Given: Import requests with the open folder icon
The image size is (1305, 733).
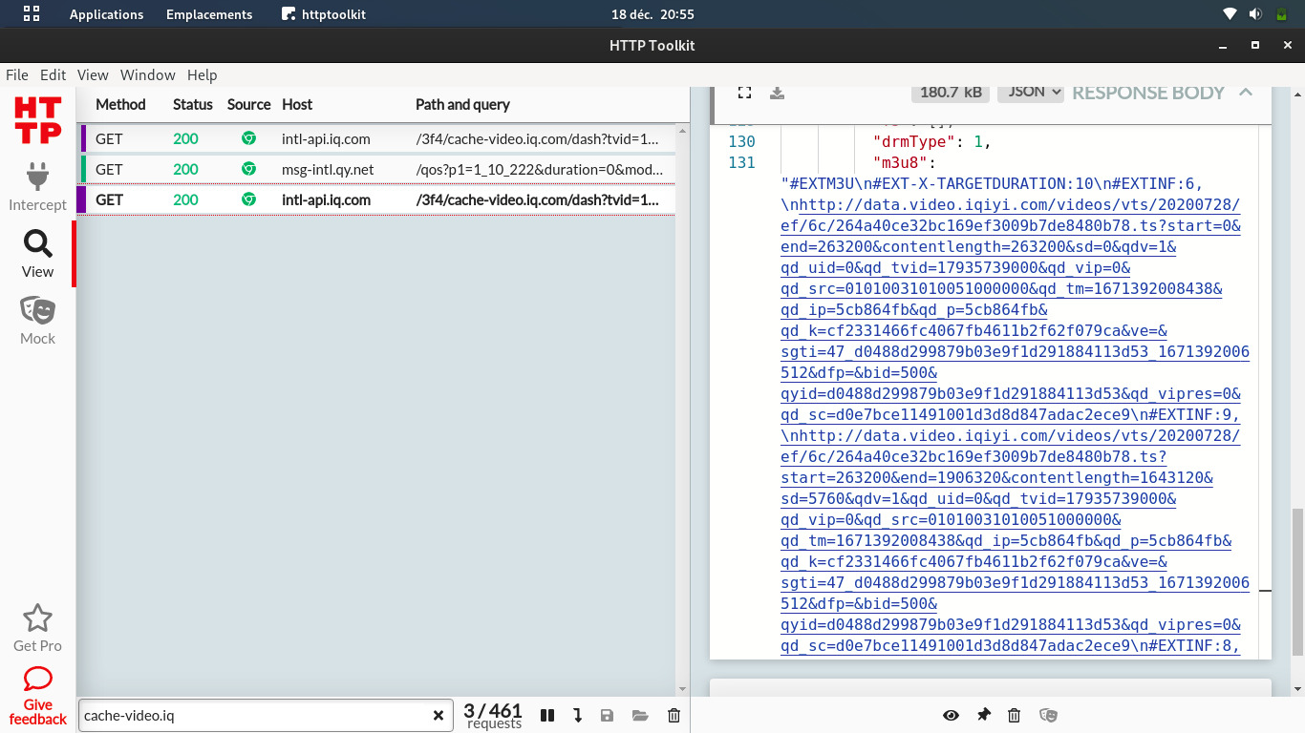Looking at the screenshot, I should point(640,715).
